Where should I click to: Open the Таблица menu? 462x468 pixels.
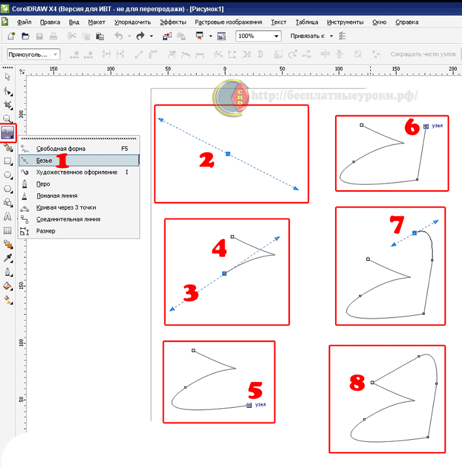pos(307,22)
